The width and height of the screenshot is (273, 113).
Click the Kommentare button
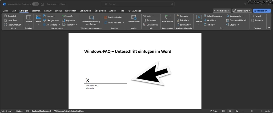pyautogui.click(x=222, y=11)
